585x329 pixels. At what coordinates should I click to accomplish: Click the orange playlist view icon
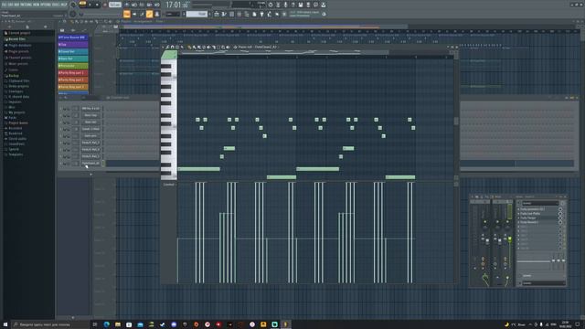[x=127, y=15]
